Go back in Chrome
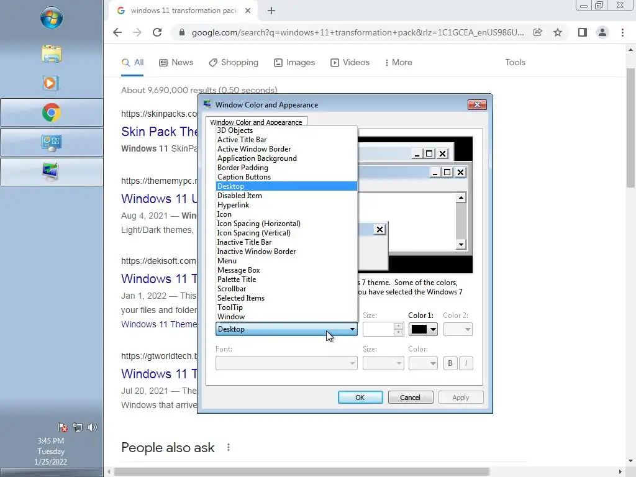Screen dimensions: 636x477 click(117, 32)
